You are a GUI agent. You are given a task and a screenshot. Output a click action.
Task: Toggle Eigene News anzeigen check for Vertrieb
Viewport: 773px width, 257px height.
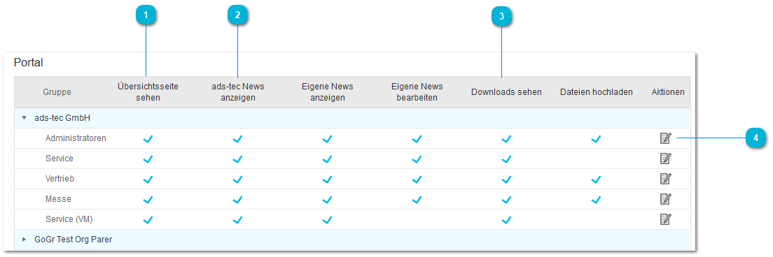(x=328, y=179)
